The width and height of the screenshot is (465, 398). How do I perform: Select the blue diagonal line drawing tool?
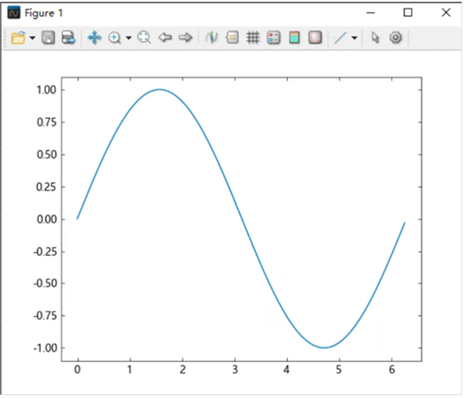coord(340,38)
